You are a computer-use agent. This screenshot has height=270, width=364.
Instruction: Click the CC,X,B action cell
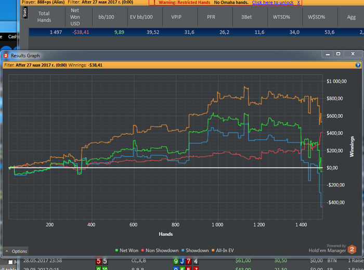139,261
